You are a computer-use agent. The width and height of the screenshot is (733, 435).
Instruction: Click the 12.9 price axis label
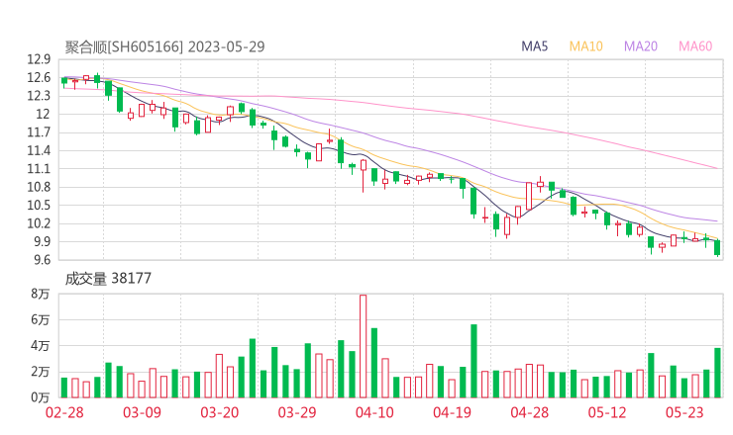[39, 59]
